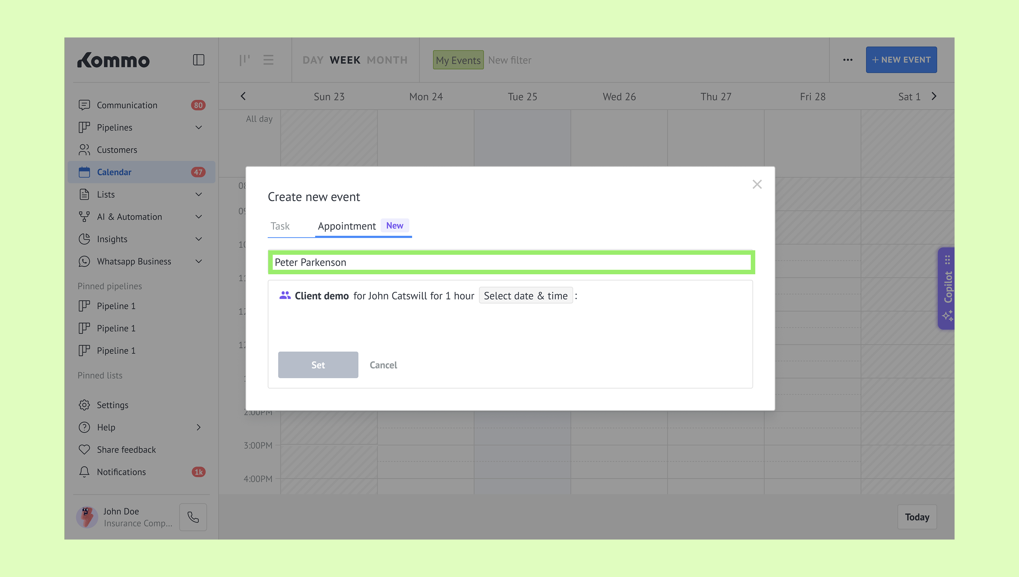The width and height of the screenshot is (1019, 577).
Task: Open Communication chat icon
Action: pyautogui.click(x=84, y=105)
